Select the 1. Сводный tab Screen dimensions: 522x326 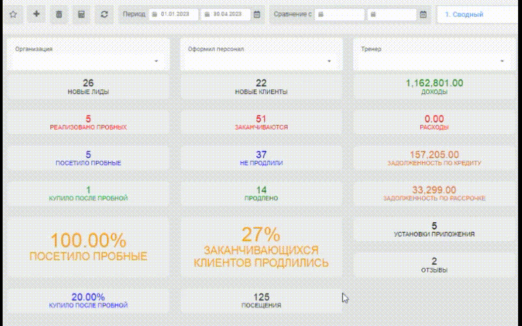[x=464, y=14]
